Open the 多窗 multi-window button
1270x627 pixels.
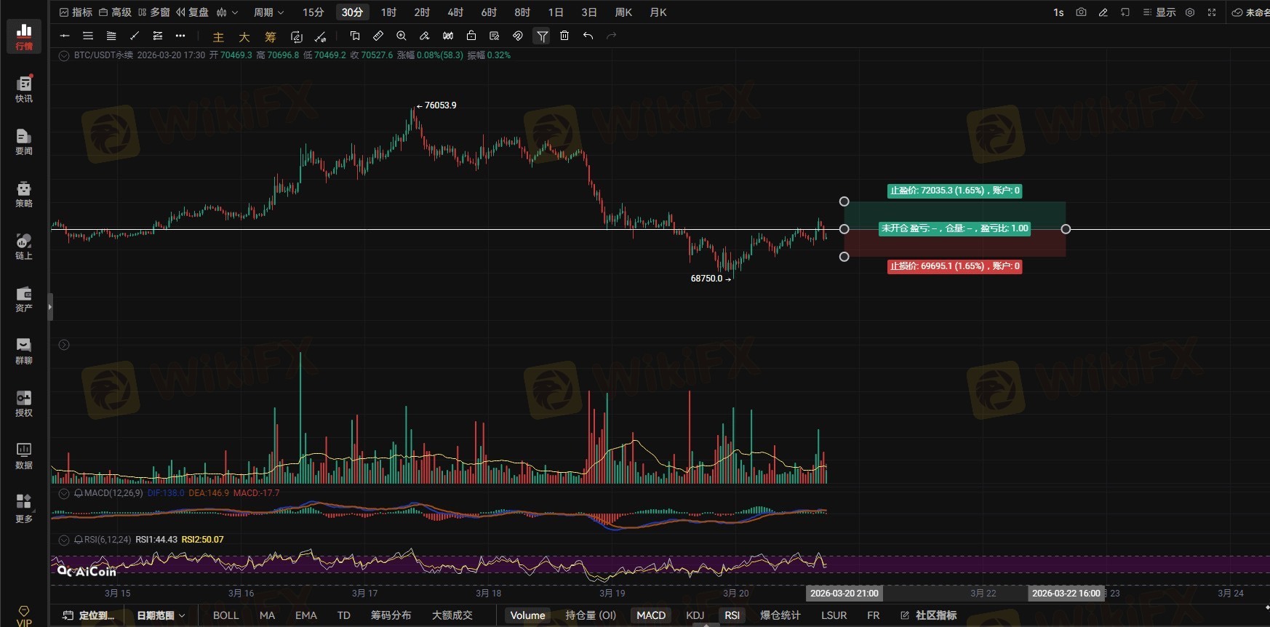tap(153, 12)
